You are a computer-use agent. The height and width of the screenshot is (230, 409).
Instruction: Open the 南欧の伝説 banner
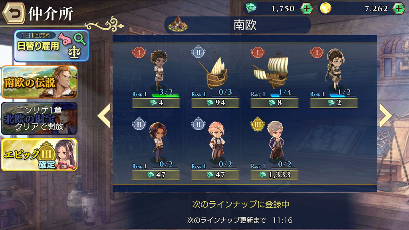click(x=39, y=82)
